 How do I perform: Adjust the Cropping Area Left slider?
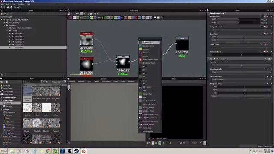point(244,87)
